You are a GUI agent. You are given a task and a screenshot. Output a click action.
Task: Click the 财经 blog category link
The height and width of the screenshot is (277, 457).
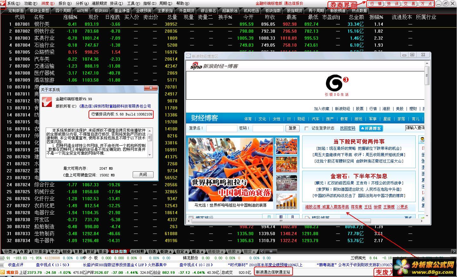coord(301,119)
